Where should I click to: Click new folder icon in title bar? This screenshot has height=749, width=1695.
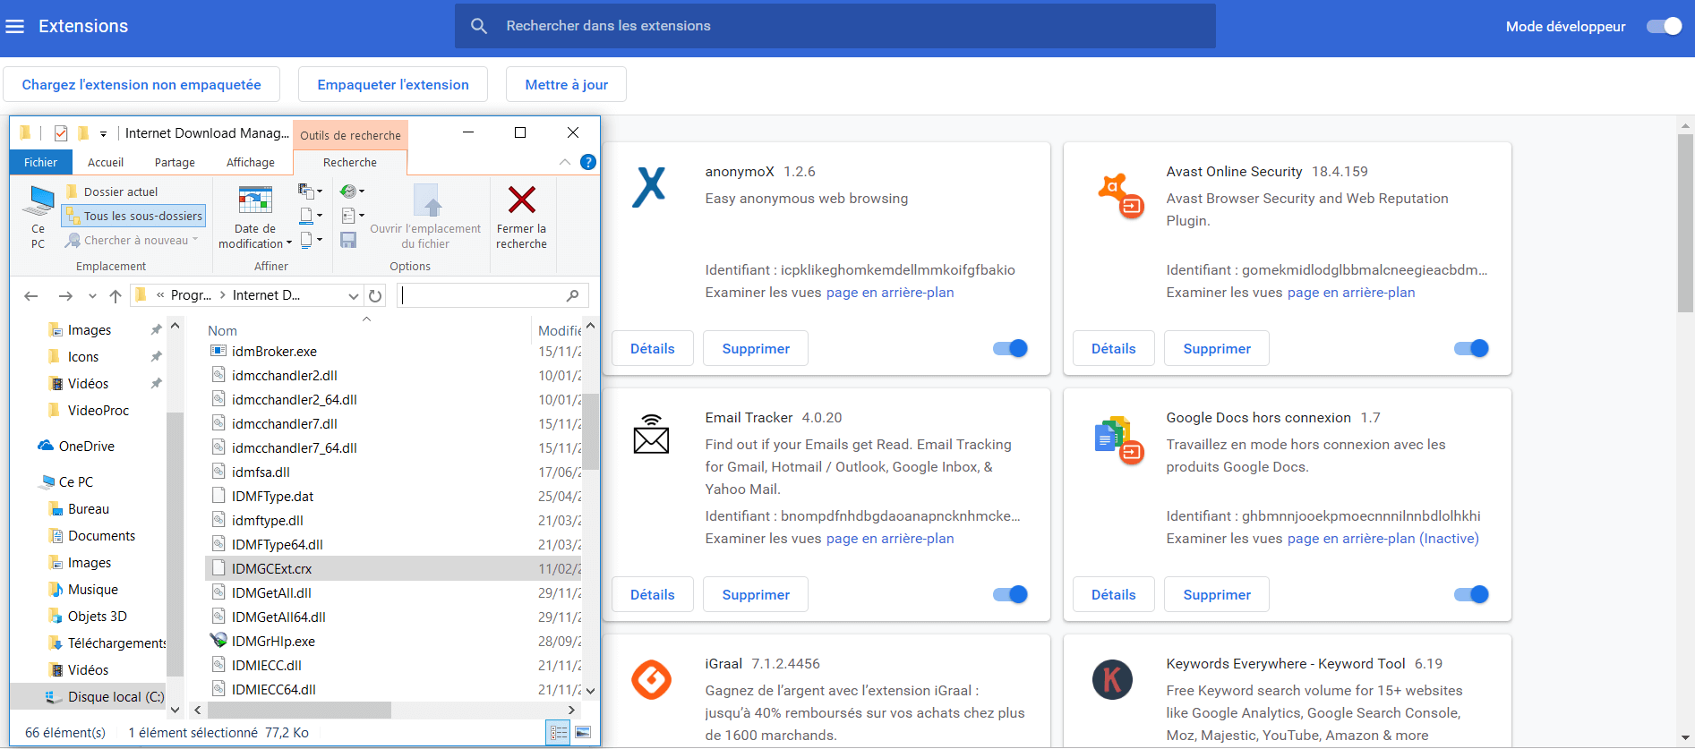(x=83, y=133)
